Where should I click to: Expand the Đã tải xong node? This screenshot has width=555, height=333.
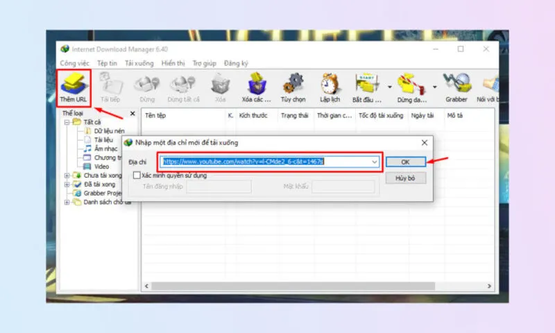coord(67,184)
